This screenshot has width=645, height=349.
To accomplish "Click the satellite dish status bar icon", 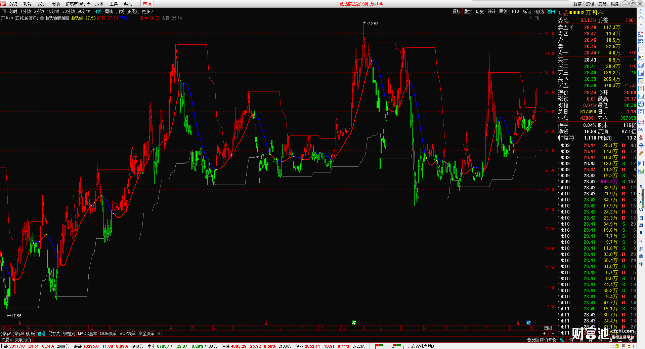I will [x=623, y=346].
